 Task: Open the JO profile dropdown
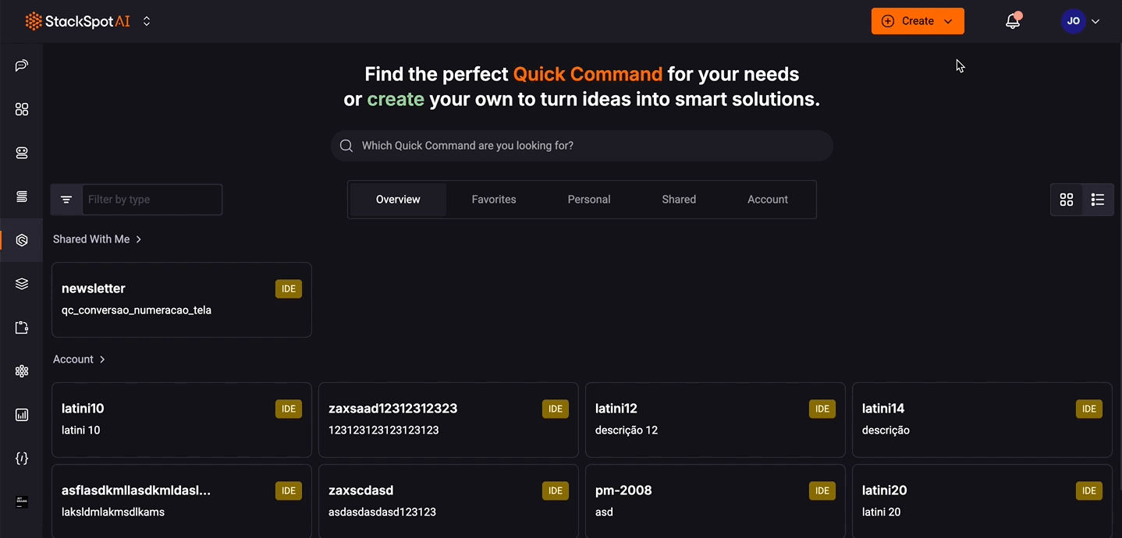click(x=1083, y=21)
